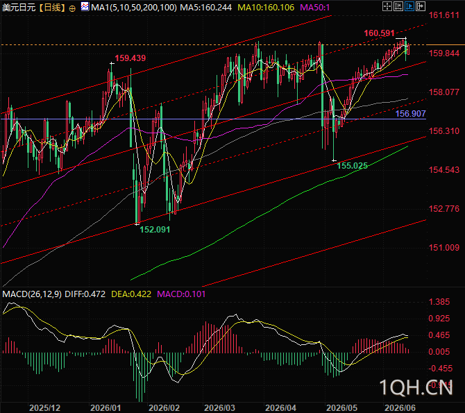Click the 159.844 price axis value

coord(444,53)
